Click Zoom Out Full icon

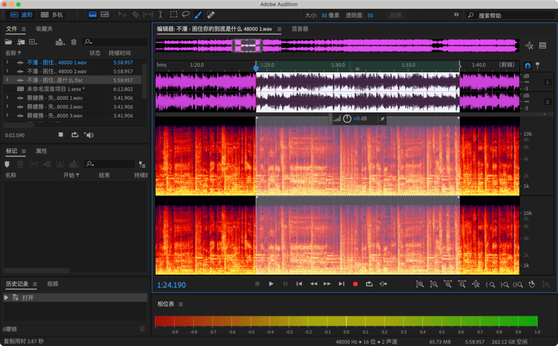476,284
